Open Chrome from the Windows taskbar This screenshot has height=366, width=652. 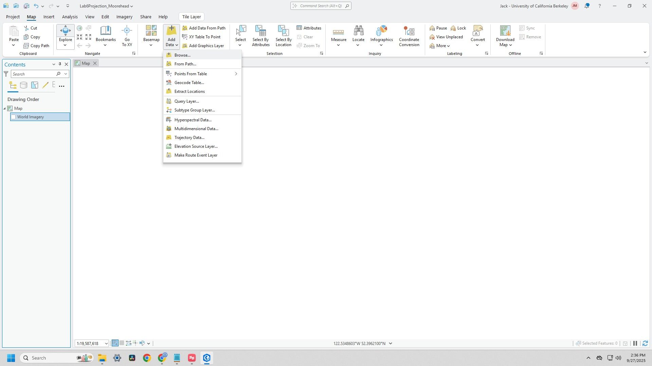147,358
